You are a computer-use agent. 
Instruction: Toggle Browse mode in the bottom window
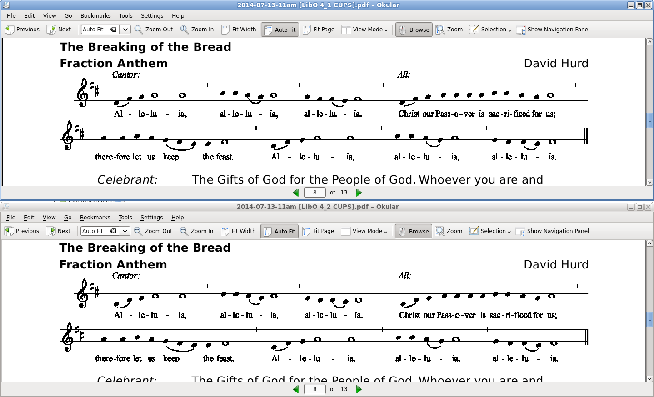point(413,231)
